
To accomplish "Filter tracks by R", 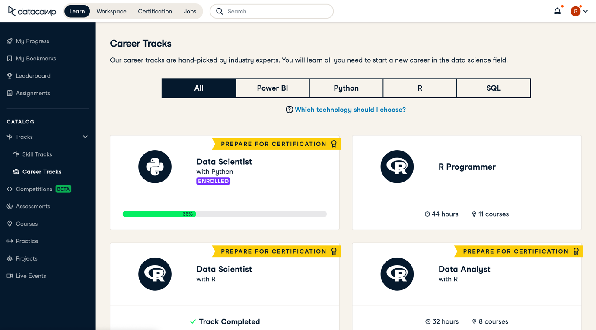I will (420, 88).
